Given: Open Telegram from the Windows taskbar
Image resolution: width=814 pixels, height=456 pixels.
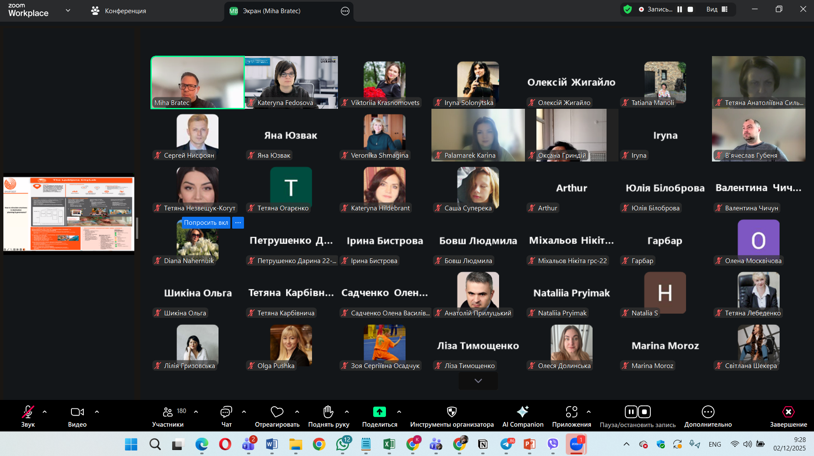Looking at the screenshot, I should click(506, 445).
